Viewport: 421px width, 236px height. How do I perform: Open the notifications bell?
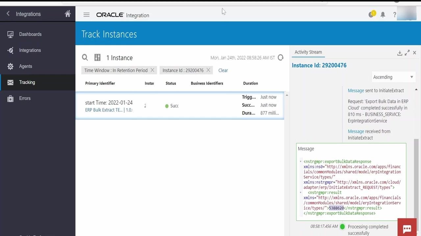383,15
